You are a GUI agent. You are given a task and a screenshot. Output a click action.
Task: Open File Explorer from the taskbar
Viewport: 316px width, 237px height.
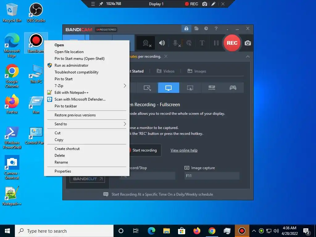point(166,231)
